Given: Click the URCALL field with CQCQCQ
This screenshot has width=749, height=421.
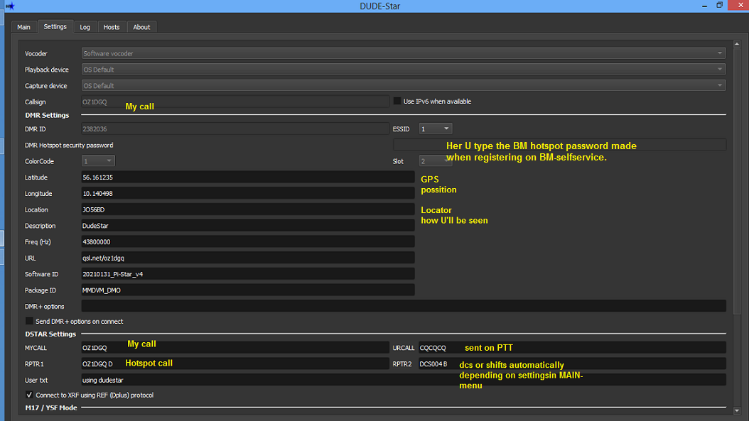Looking at the screenshot, I should (x=572, y=348).
